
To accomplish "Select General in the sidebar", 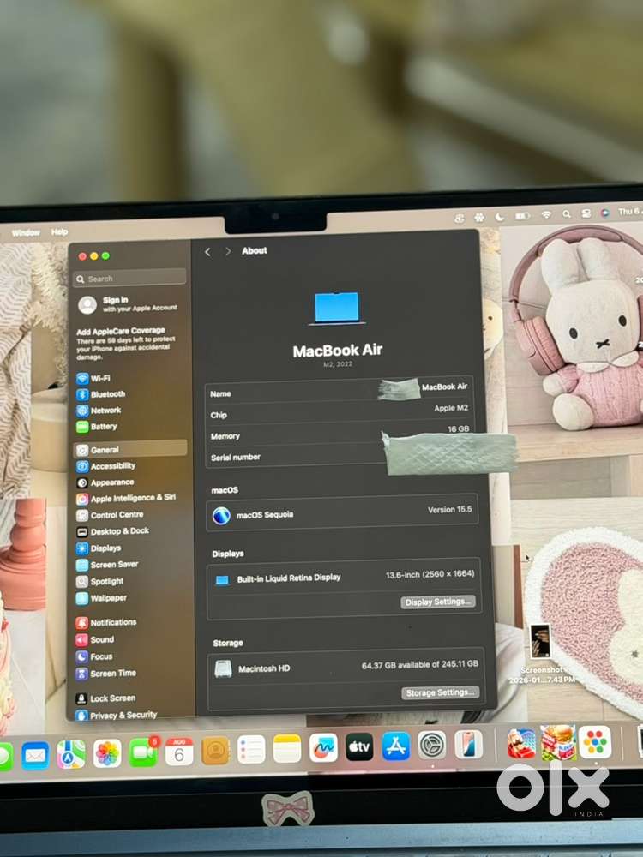I will pos(130,449).
